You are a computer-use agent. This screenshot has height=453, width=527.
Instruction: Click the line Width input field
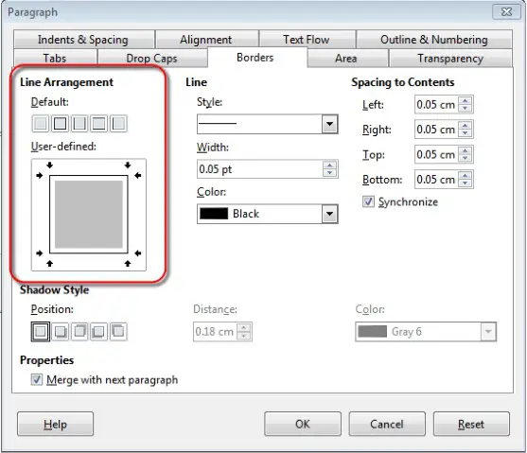[260, 169]
